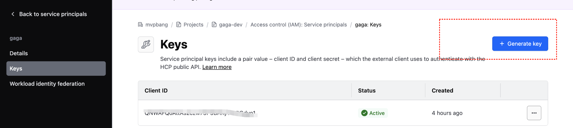573x128 pixels.
Task: Navigate to mvpbang breadcrumb
Action: pos(156,25)
